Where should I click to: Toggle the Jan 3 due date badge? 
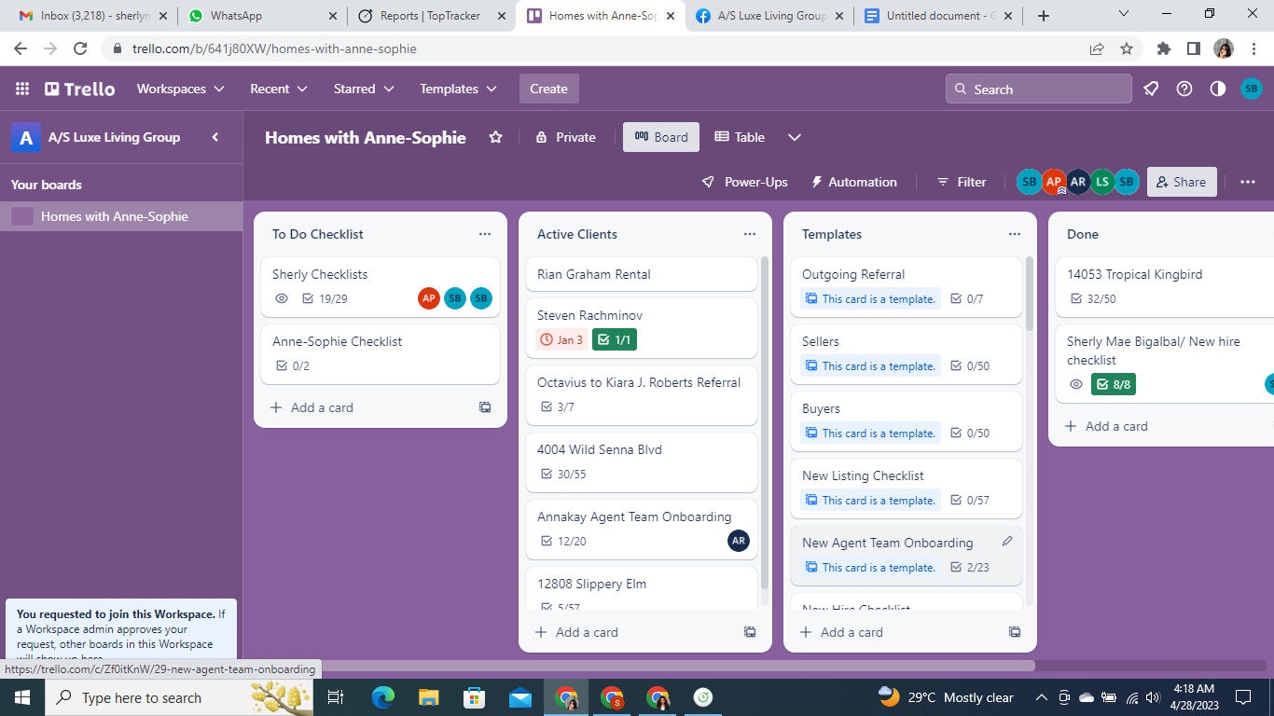click(561, 339)
